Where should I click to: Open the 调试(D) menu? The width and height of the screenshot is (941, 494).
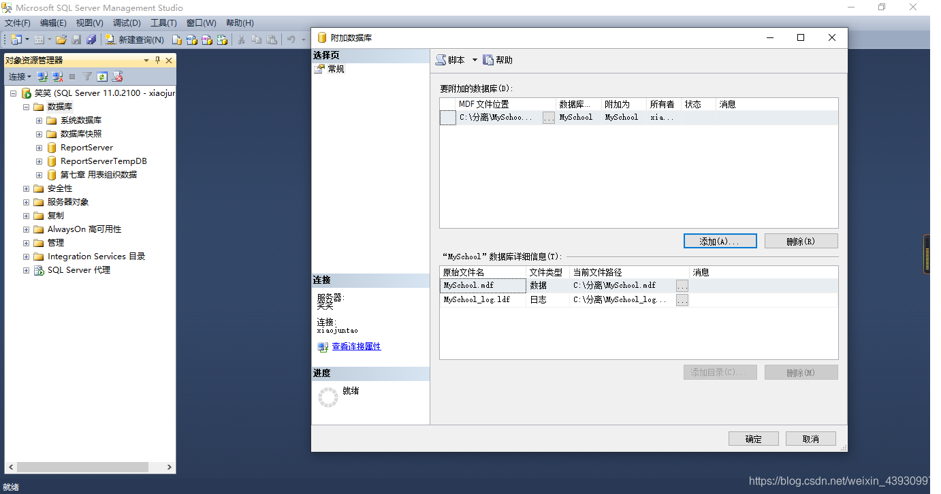(127, 23)
